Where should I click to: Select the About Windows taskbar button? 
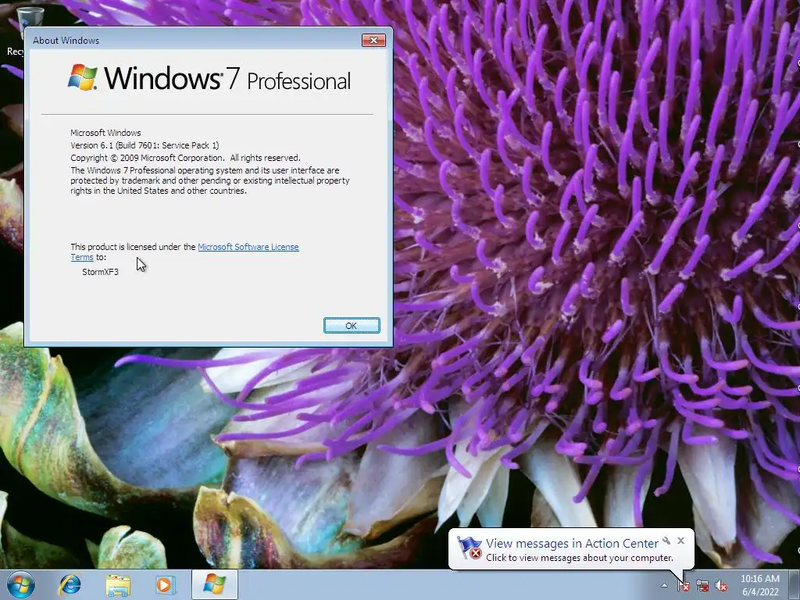(x=215, y=584)
